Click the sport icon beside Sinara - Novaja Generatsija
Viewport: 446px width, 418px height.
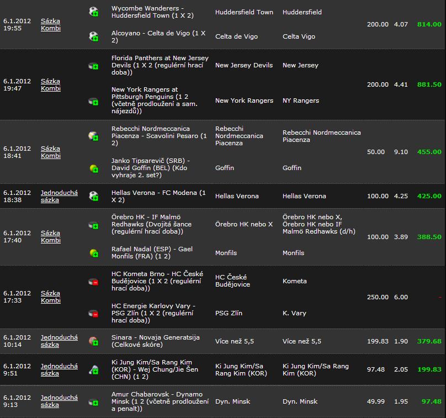tap(94, 341)
